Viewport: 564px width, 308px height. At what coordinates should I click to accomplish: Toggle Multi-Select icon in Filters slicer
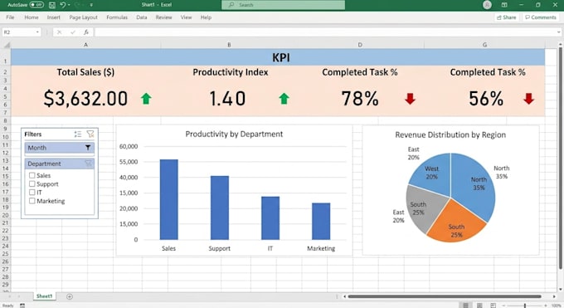pos(78,134)
